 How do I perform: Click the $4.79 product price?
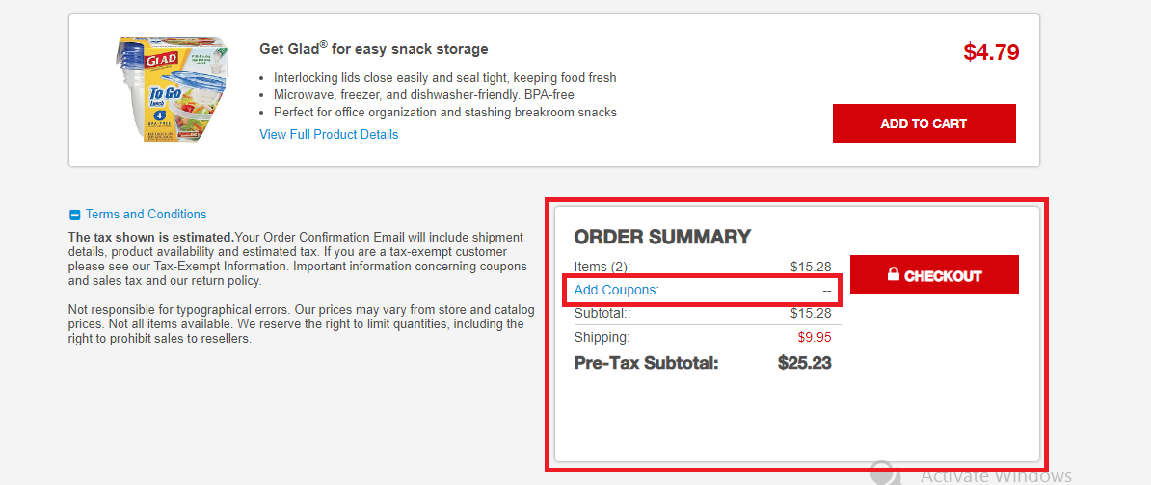(991, 52)
